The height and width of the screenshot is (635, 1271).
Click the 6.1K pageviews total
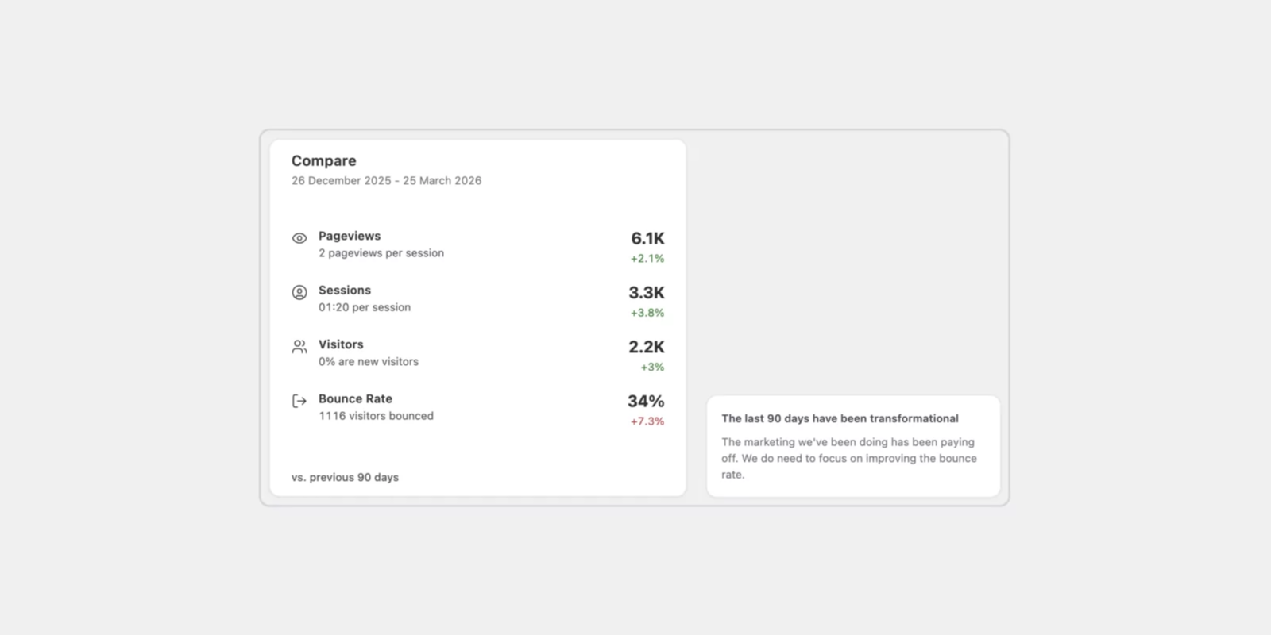coord(647,238)
